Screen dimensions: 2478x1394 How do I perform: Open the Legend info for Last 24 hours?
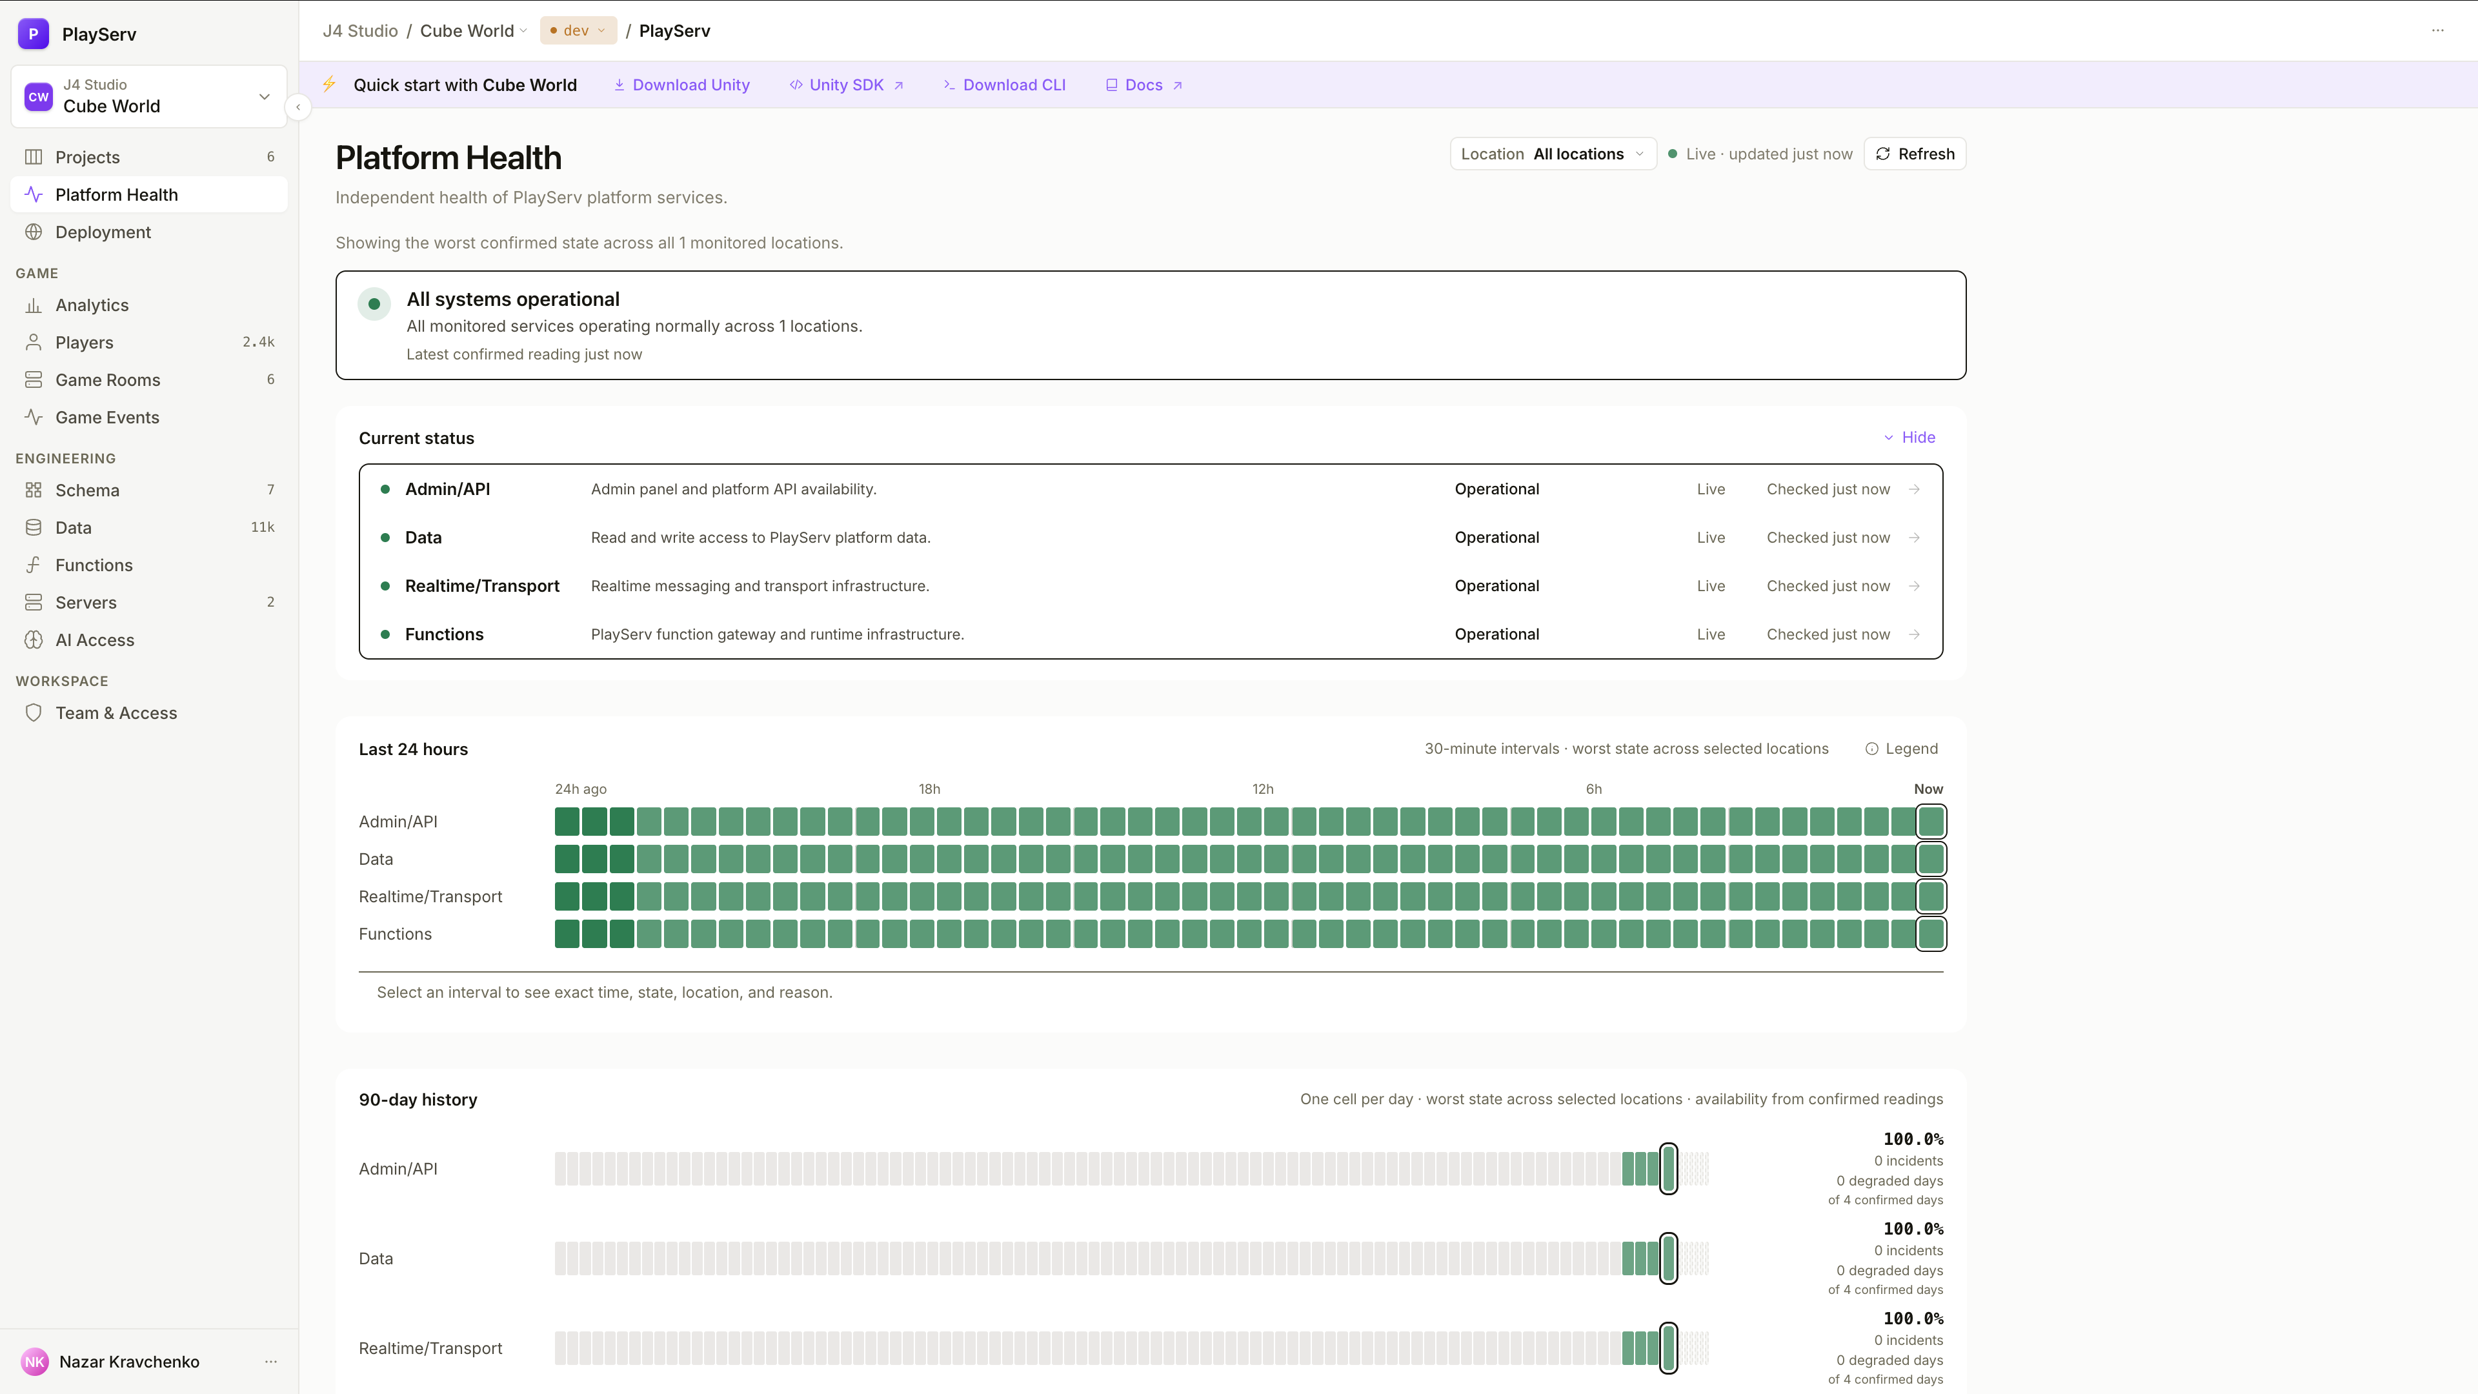tap(1902, 749)
